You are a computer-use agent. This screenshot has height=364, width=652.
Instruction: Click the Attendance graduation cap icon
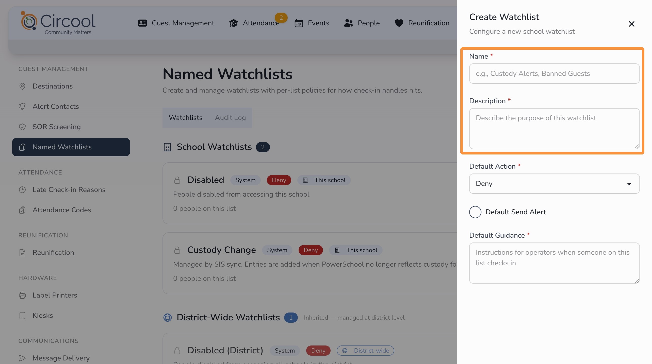tap(233, 23)
